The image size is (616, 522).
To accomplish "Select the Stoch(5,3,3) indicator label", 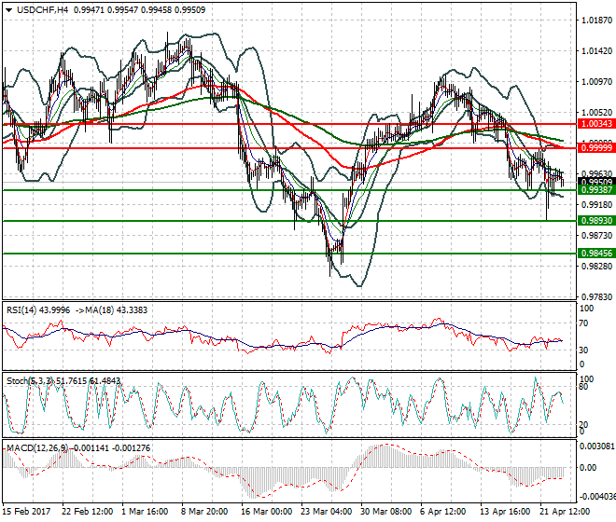I will (30, 380).
